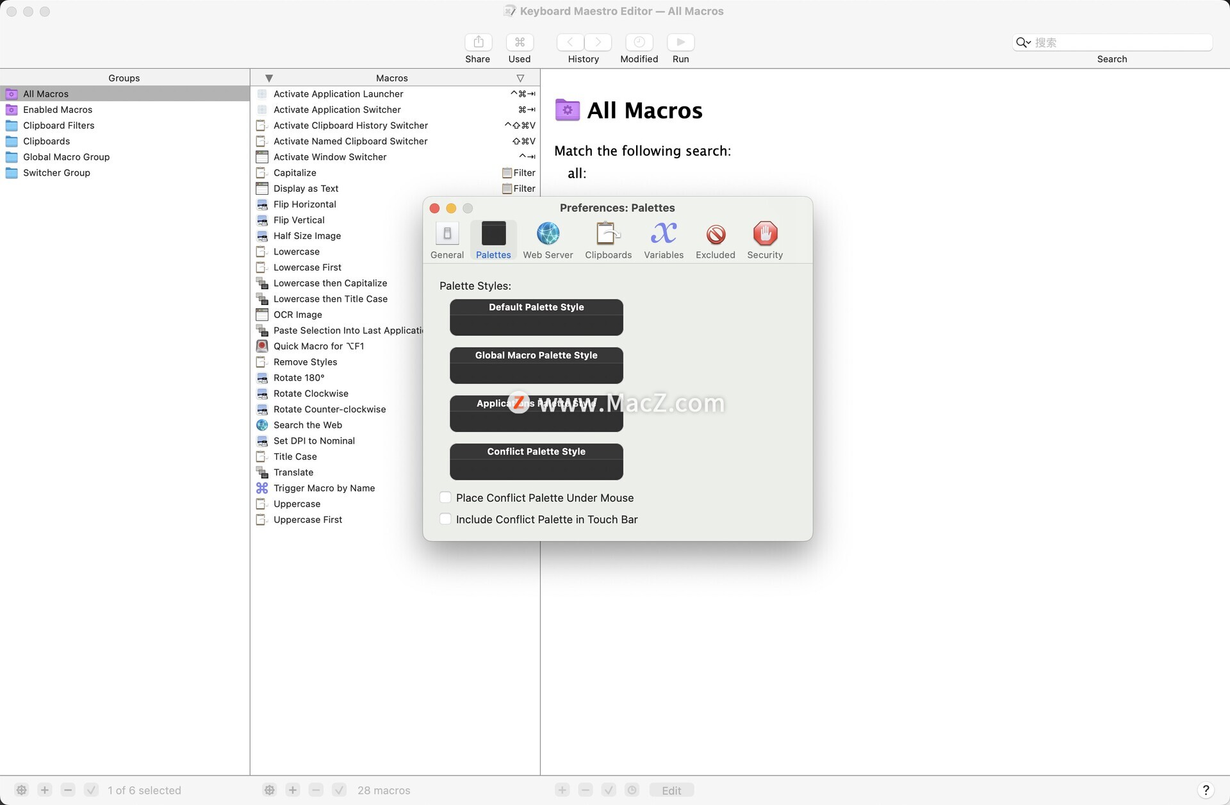
Task: Enable Place Conflict Palette Under Mouse
Action: pyautogui.click(x=445, y=497)
